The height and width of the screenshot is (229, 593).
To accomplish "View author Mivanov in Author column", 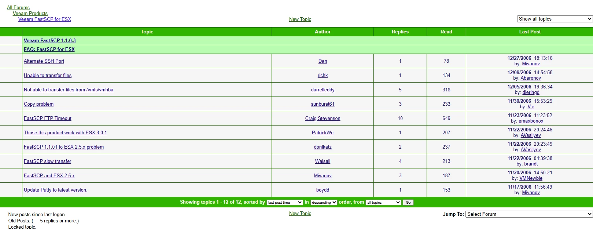I will click(x=323, y=175).
